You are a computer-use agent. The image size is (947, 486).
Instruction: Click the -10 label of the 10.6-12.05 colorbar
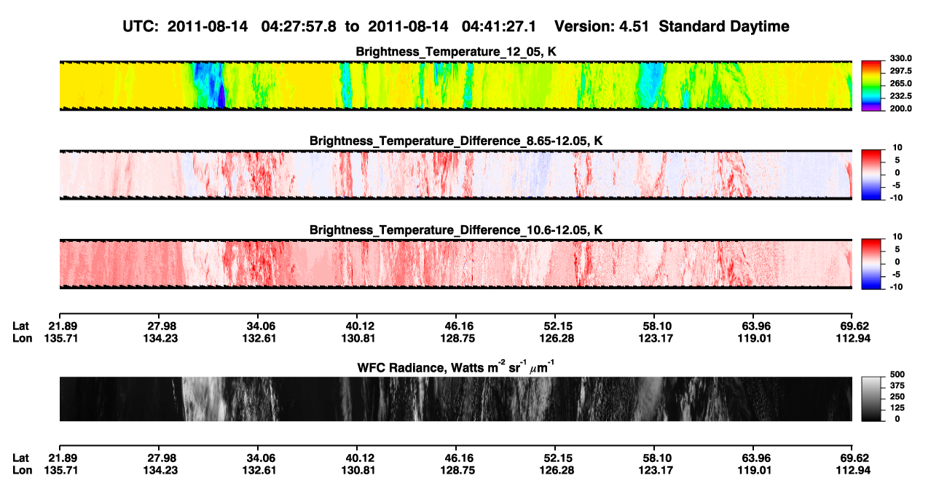(897, 286)
